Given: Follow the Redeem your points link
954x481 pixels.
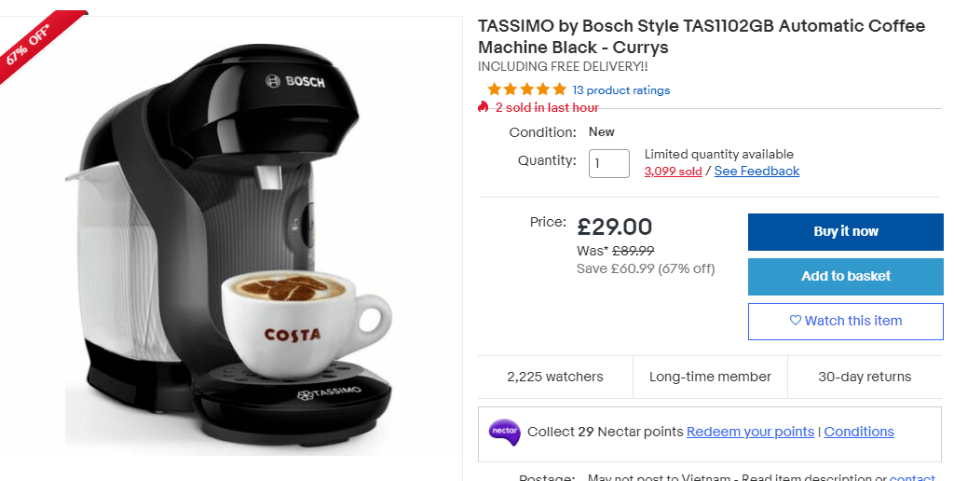Looking at the screenshot, I should click(750, 432).
